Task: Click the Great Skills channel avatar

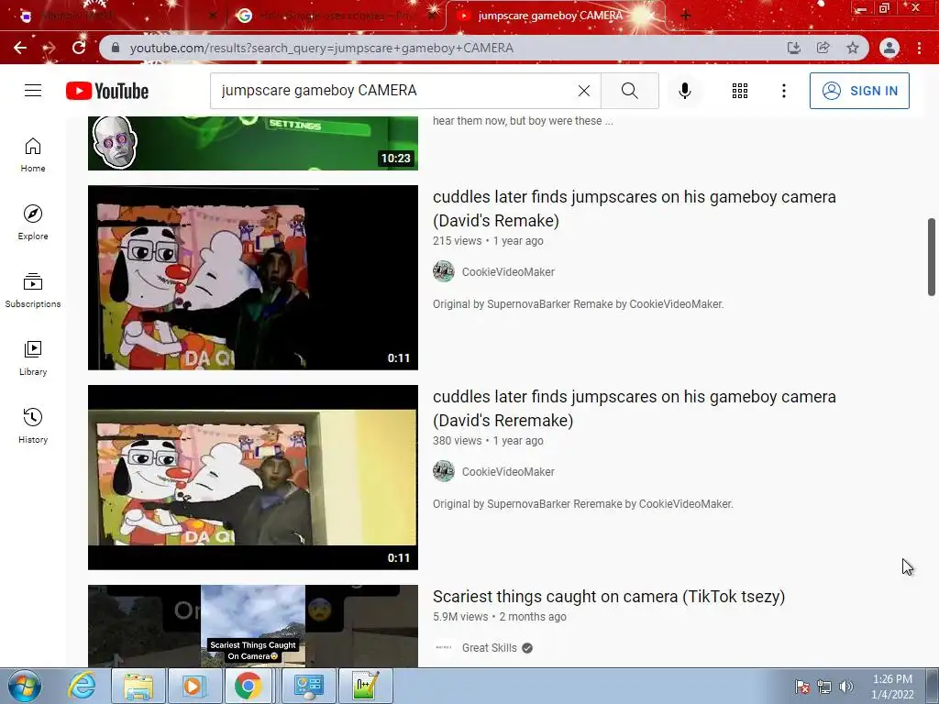Action: point(444,647)
